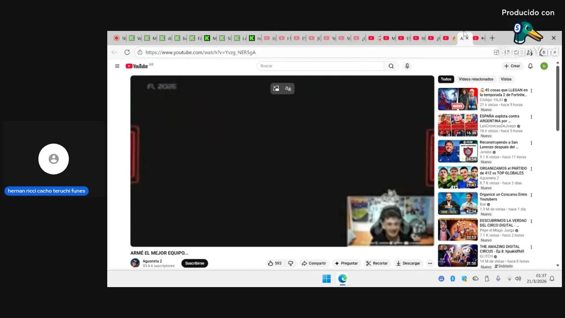Click the taskbar microphone tray icon

(x=498, y=279)
